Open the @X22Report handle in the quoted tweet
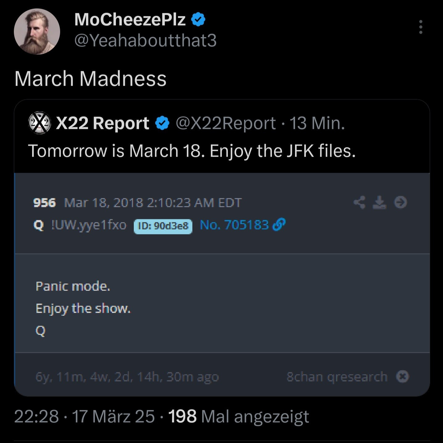 point(226,123)
